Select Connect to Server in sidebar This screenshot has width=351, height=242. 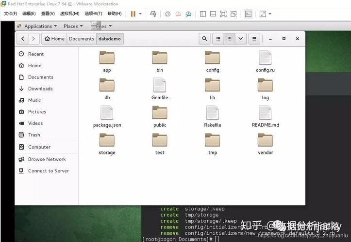(47, 171)
